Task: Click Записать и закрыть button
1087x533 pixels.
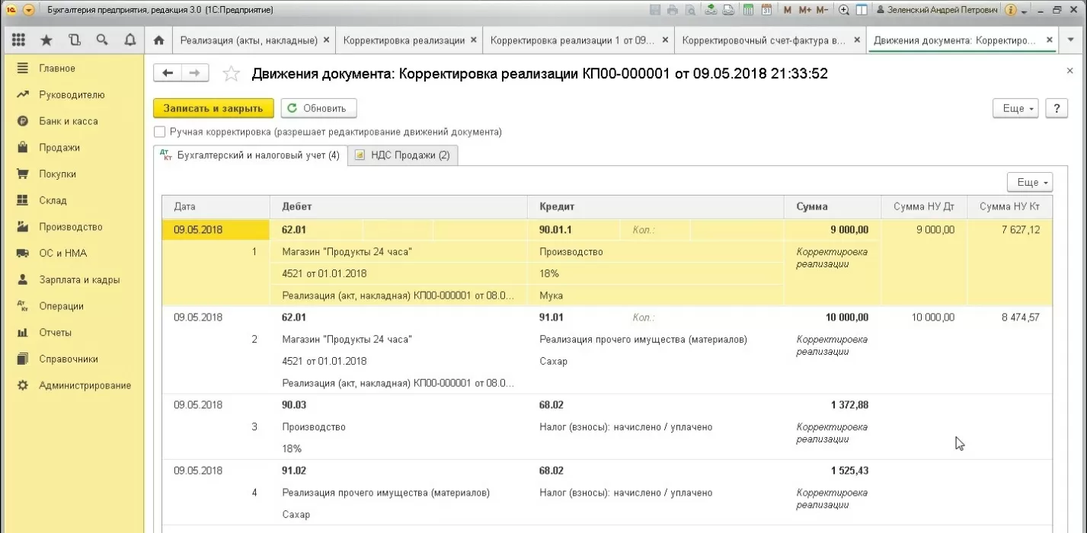Action: coord(213,108)
